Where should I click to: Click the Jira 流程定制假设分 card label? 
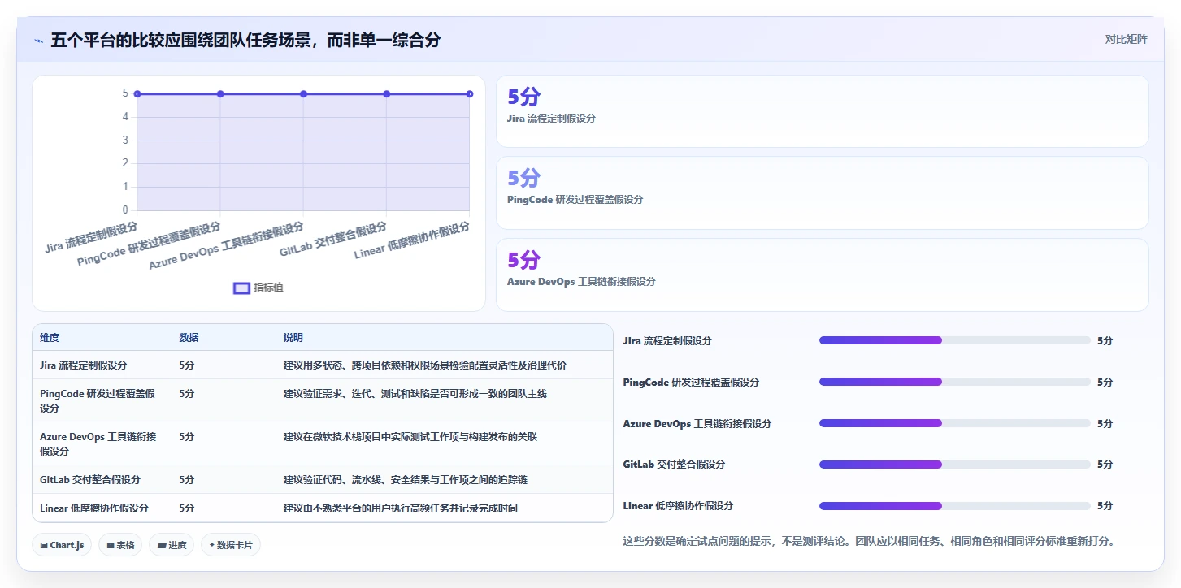tap(551, 119)
